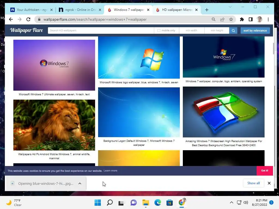This screenshot has height=209, width=279.
Task: Click Wallpapers Hd Pc Android caption
Action: (54, 156)
